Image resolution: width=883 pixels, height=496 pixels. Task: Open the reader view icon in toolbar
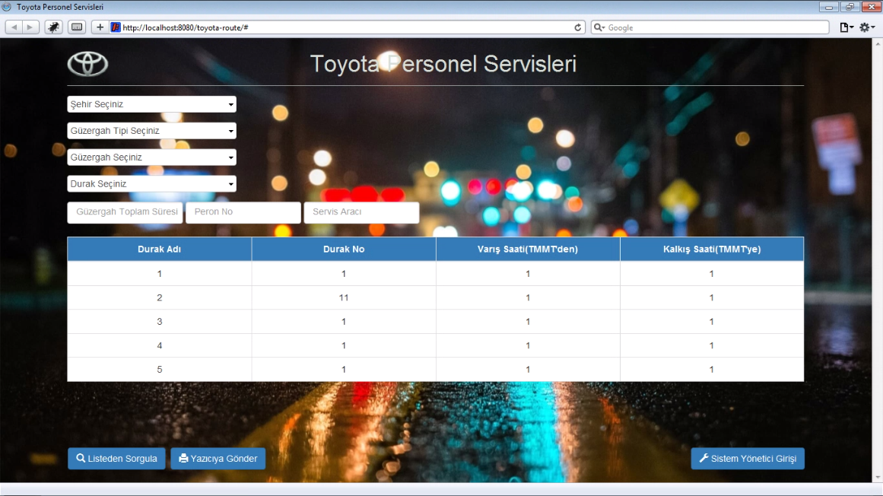tap(77, 27)
